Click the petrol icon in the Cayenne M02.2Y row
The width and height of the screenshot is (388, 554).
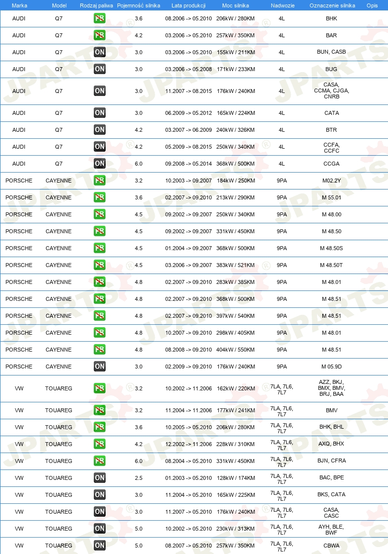(x=100, y=181)
